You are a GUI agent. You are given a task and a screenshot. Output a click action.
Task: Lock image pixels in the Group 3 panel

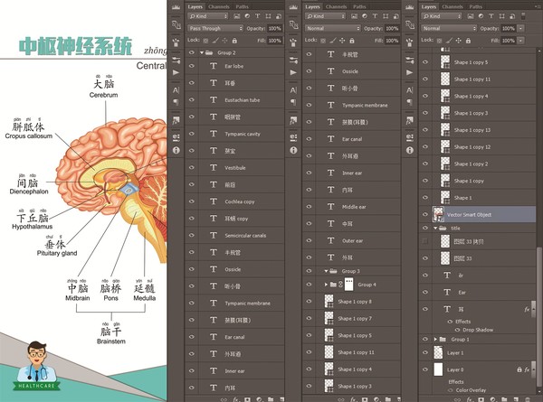click(x=333, y=41)
